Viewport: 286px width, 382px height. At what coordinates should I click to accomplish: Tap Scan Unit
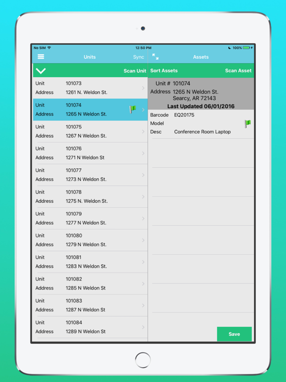coord(135,71)
